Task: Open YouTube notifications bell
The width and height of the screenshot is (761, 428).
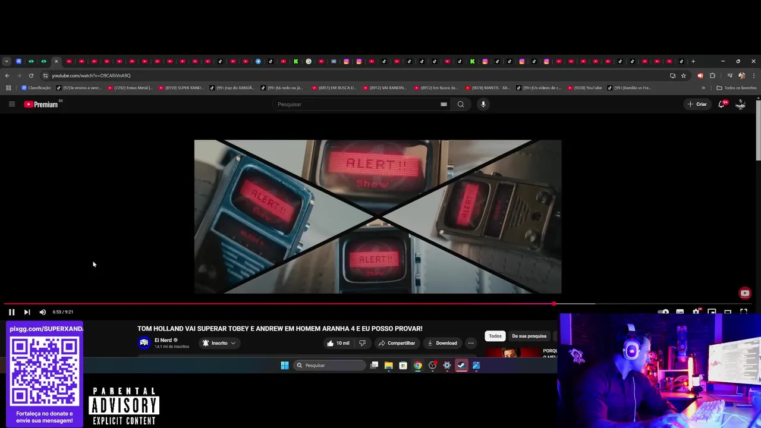Action: click(722, 104)
